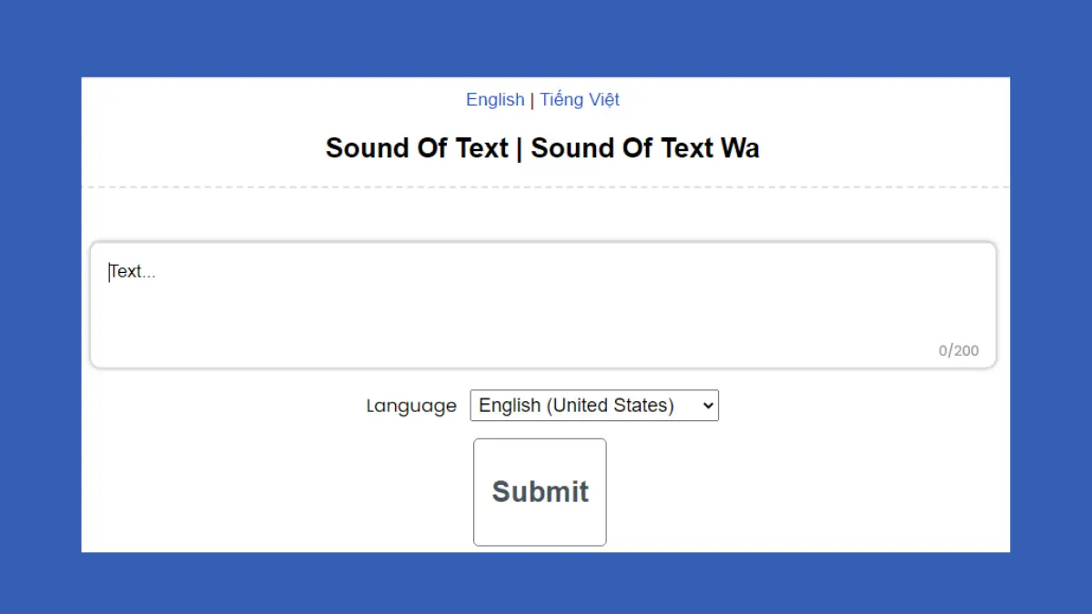Click the dropdown arrow beside English (United States)
This screenshot has width=1092, height=614.
point(708,406)
